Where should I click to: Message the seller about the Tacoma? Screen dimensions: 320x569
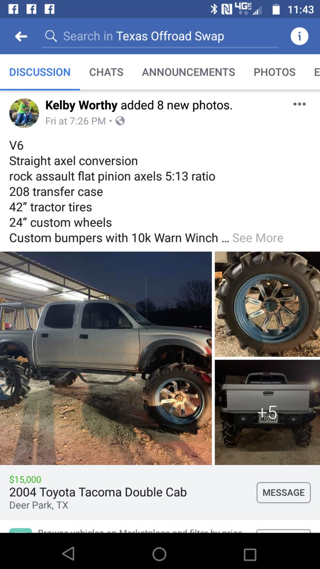coord(284,493)
